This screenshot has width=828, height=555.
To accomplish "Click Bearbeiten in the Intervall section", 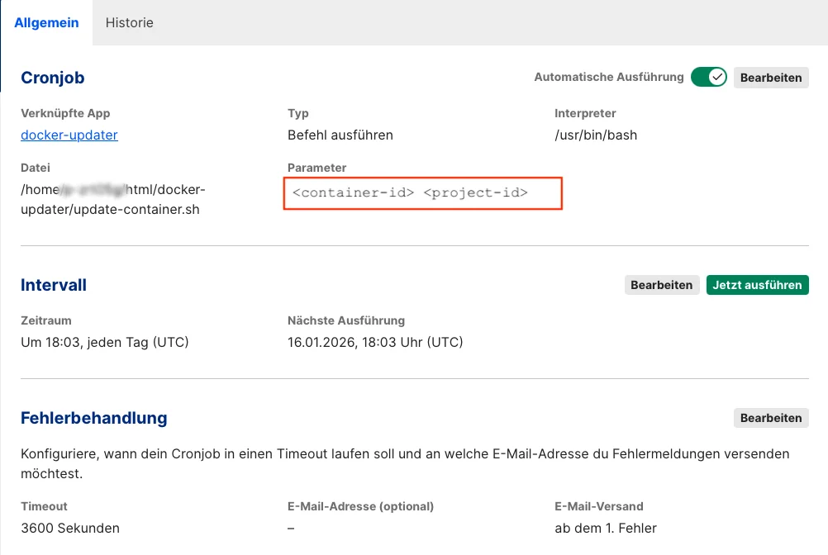I will [x=662, y=284].
